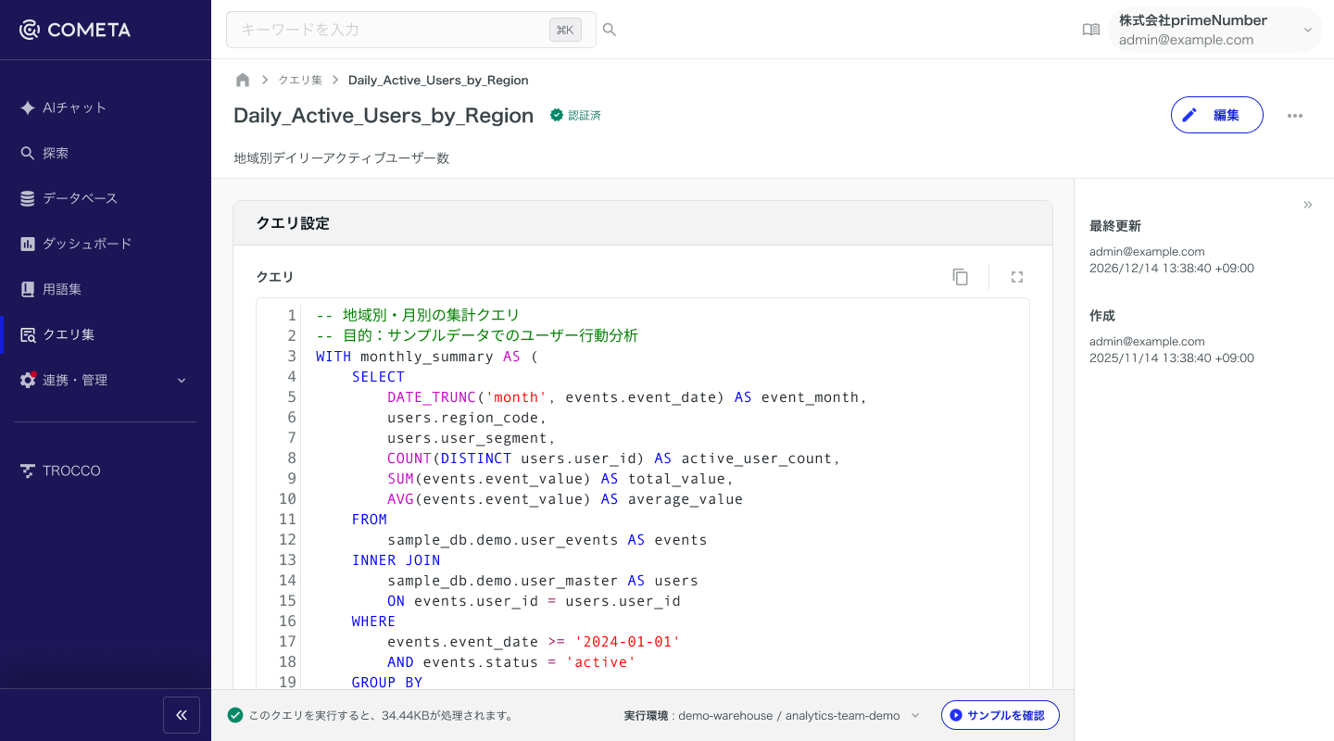Open ダッシュボード in the sidebar
The image size is (1334, 741).
[x=87, y=244]
